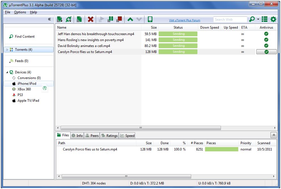Switch to the Ratings tab
Viewport: 281px width, 189px height.
(x=109, y=135)
